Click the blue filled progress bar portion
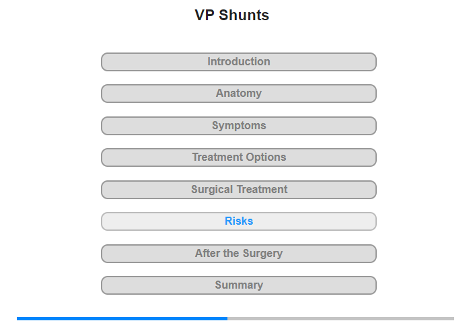 pyautogui.click(x=122, y=318)
